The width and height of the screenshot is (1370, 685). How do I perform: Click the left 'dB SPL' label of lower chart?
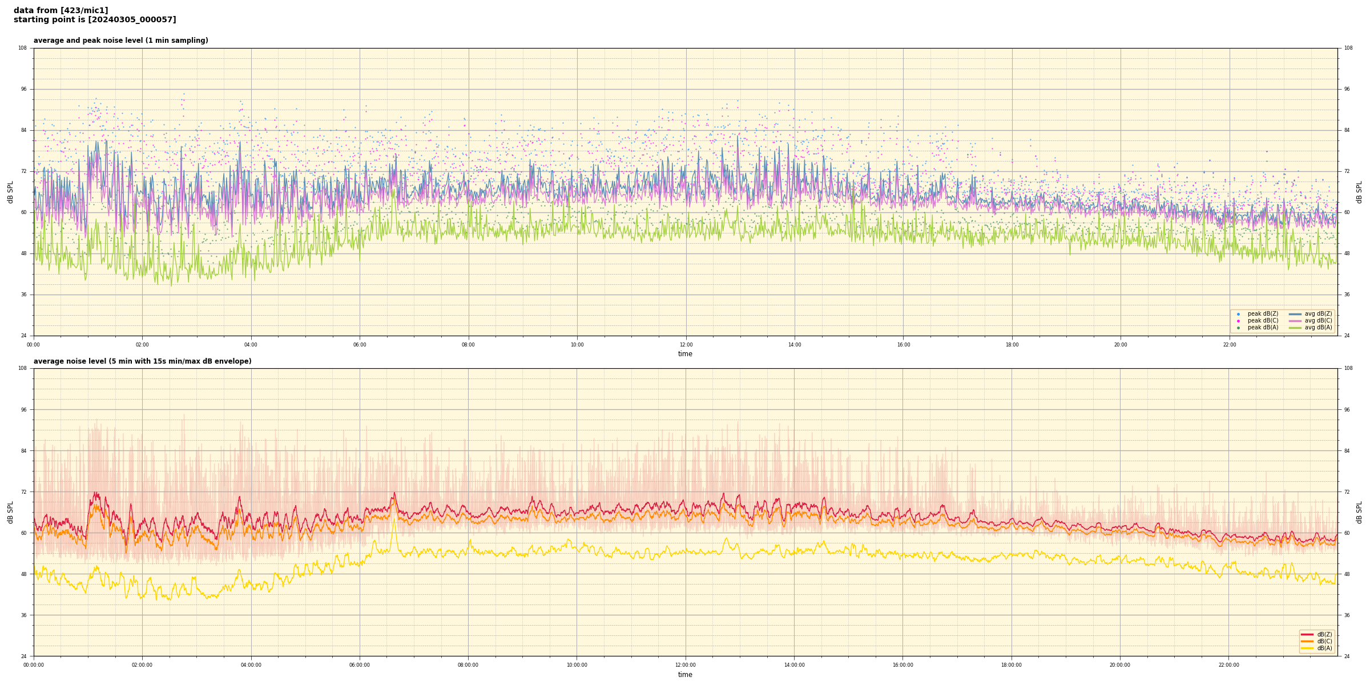10,512
